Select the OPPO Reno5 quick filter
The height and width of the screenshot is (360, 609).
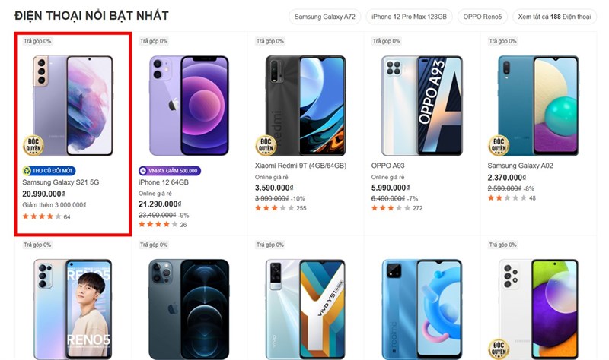482,17
